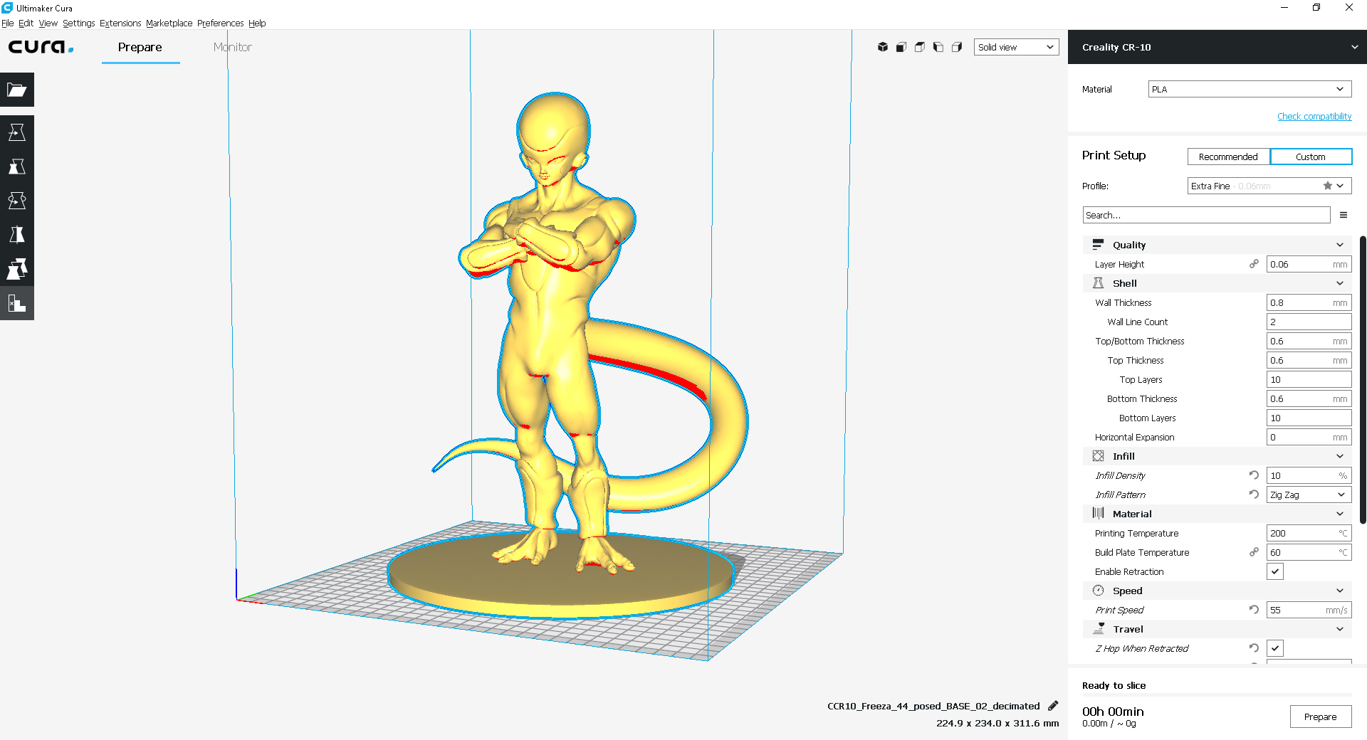Open the Solid view mode dropdown
Viewport: 1367px width, 740px height.
click(x=1016, y=47)
